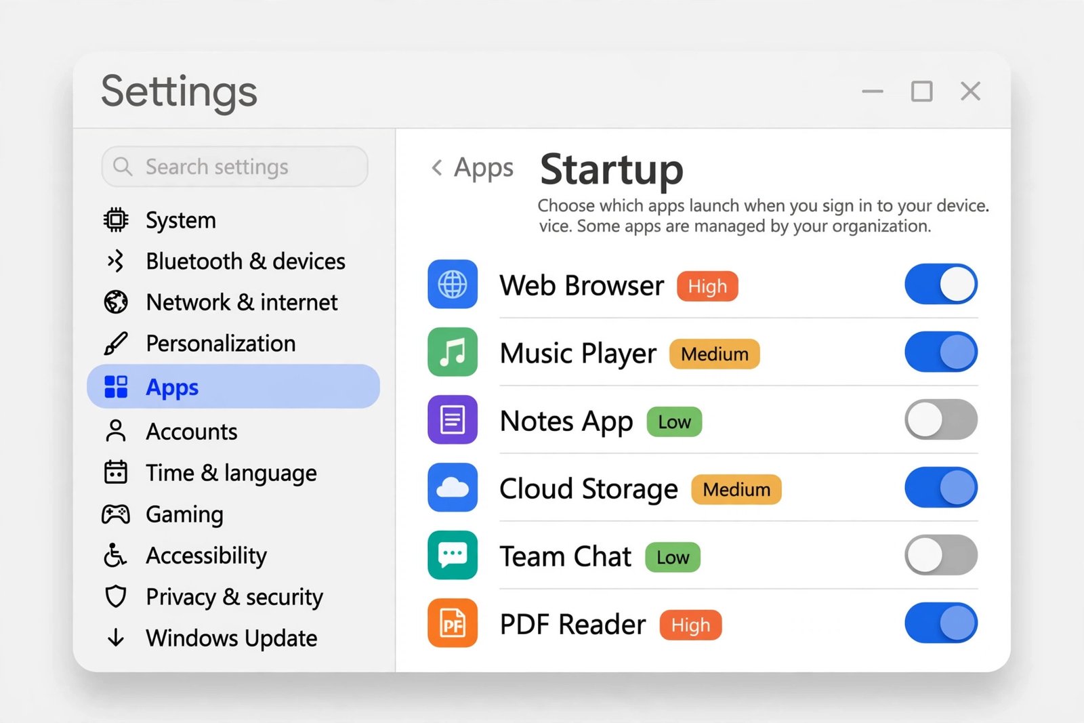Screen dimensions: 1084x723
Task: Click the Bluetooth symbol icon in sidebar
Action: pos(116,261)
